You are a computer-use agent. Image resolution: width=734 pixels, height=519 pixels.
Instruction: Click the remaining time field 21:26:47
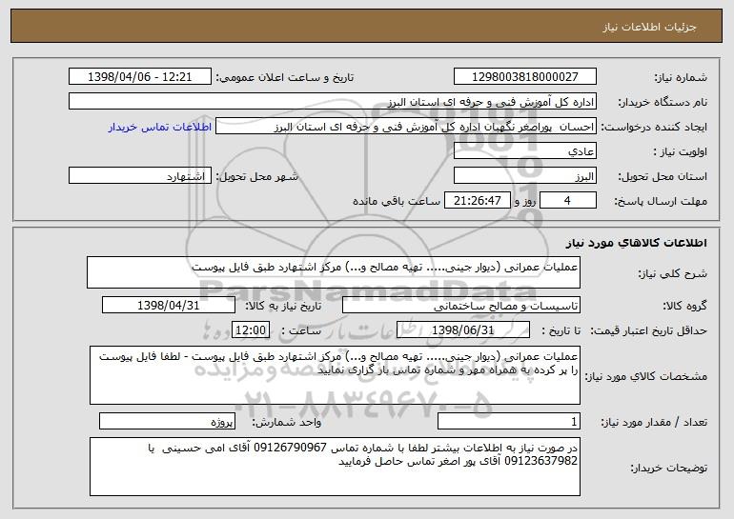[477, 201]
